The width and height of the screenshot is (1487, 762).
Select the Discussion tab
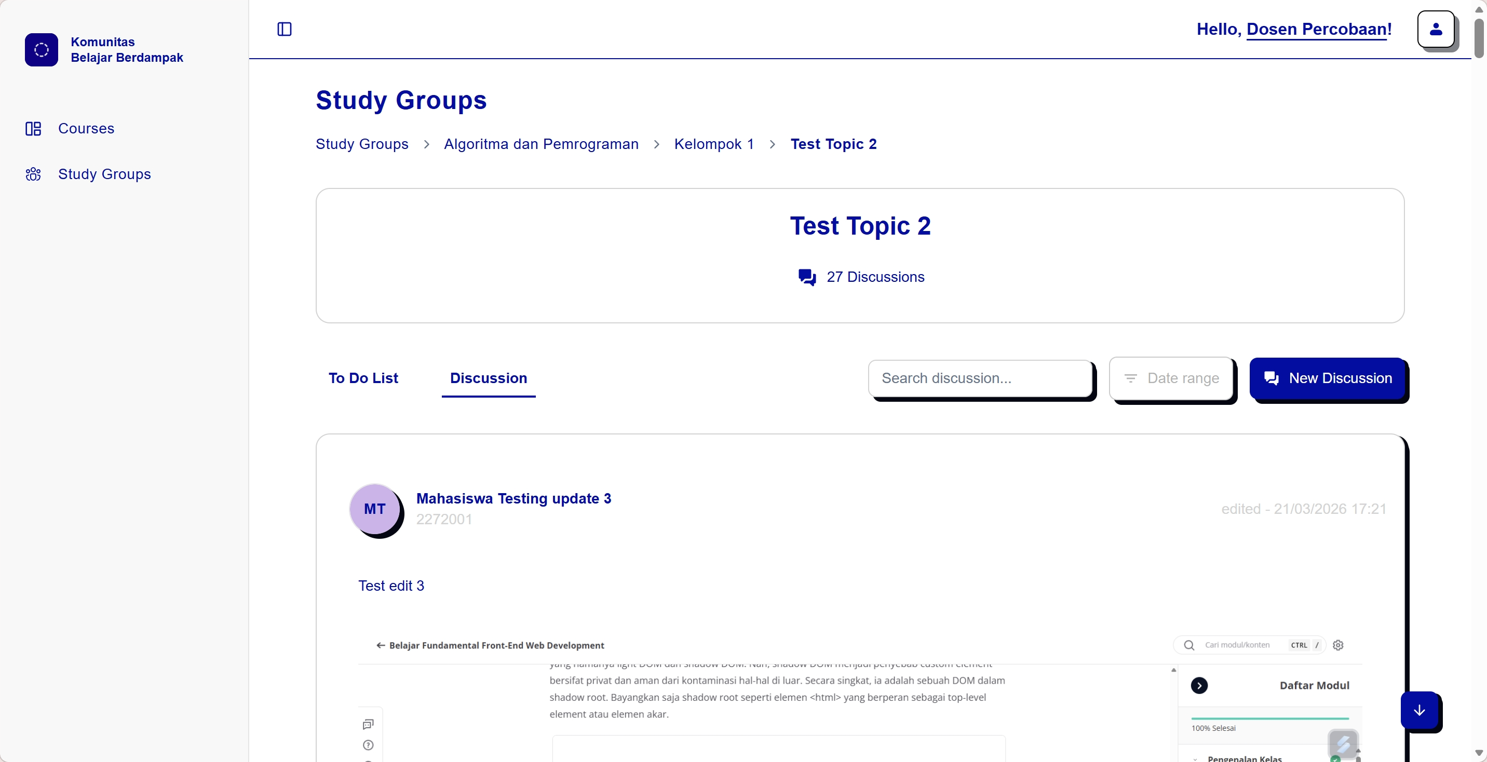(x=489, y=378)
